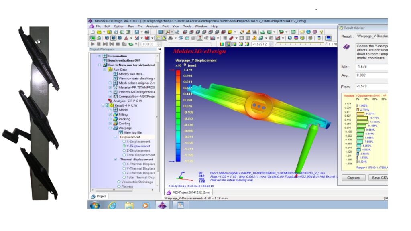Open the Post menu
The width and height of the screenshot is (411, 231).
[x=165, y=26]
